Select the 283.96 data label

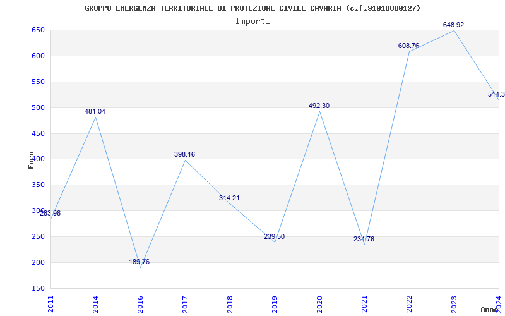click(50, 213)
